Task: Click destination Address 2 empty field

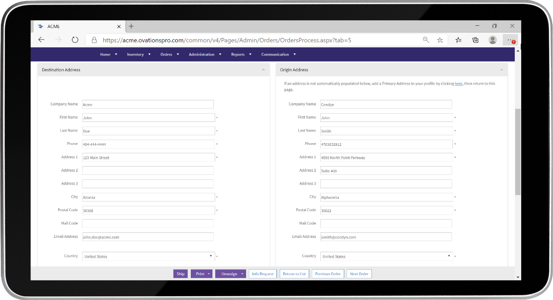Action: pos(148,171)
